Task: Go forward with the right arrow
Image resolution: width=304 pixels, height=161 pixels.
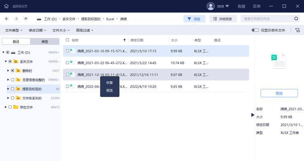Action: [x=16, y=19]
